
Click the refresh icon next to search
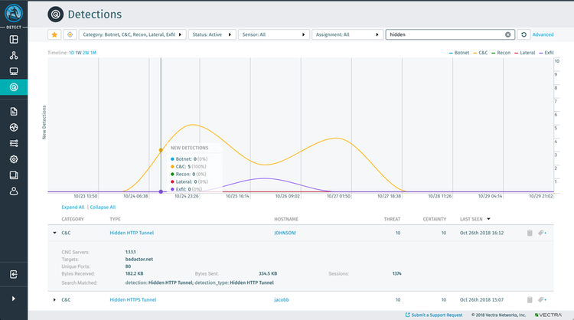[523, 34]
